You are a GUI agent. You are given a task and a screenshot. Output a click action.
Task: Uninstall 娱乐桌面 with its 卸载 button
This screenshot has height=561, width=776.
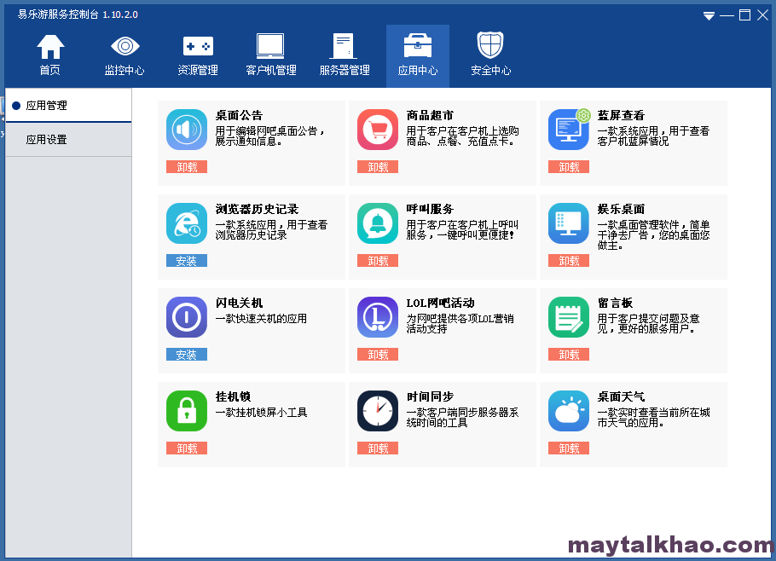point(569,261)
